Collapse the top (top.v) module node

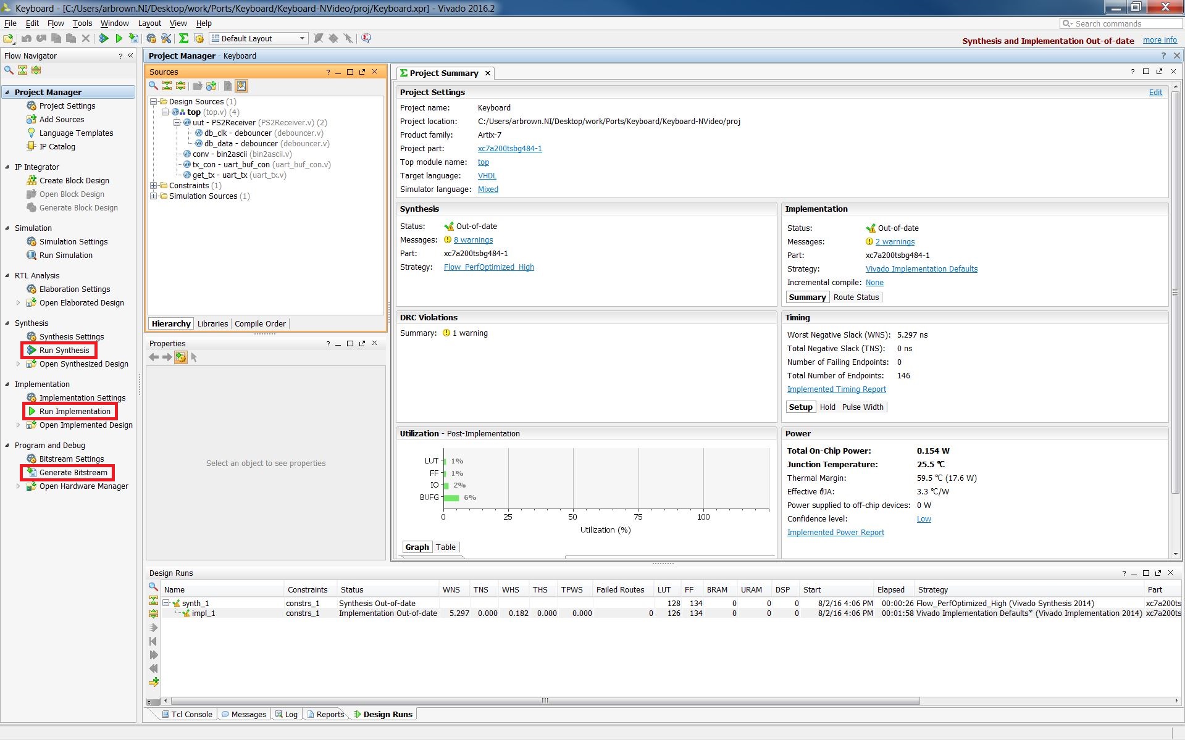point(165,112)
